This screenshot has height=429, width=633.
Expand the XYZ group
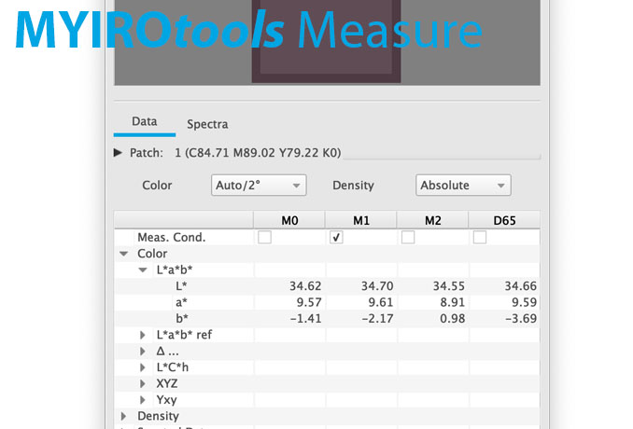[143, 383]
